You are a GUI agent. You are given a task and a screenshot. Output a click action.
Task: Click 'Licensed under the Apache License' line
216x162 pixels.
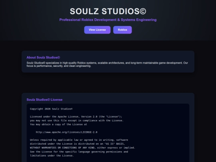[x=76, y=116]
